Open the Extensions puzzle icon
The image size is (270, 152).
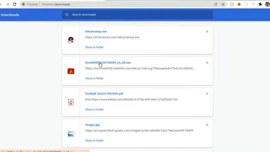[x=260, y=4]
